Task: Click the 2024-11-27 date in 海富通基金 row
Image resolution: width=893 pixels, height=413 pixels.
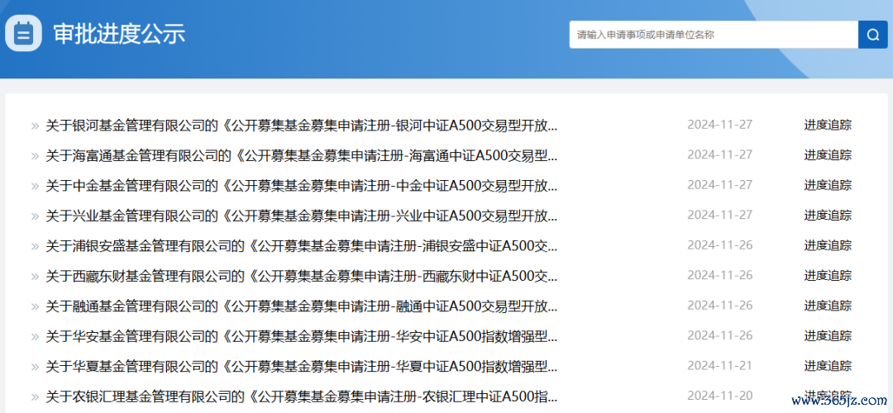Action: pyautogui.click(x=720, y=154)
